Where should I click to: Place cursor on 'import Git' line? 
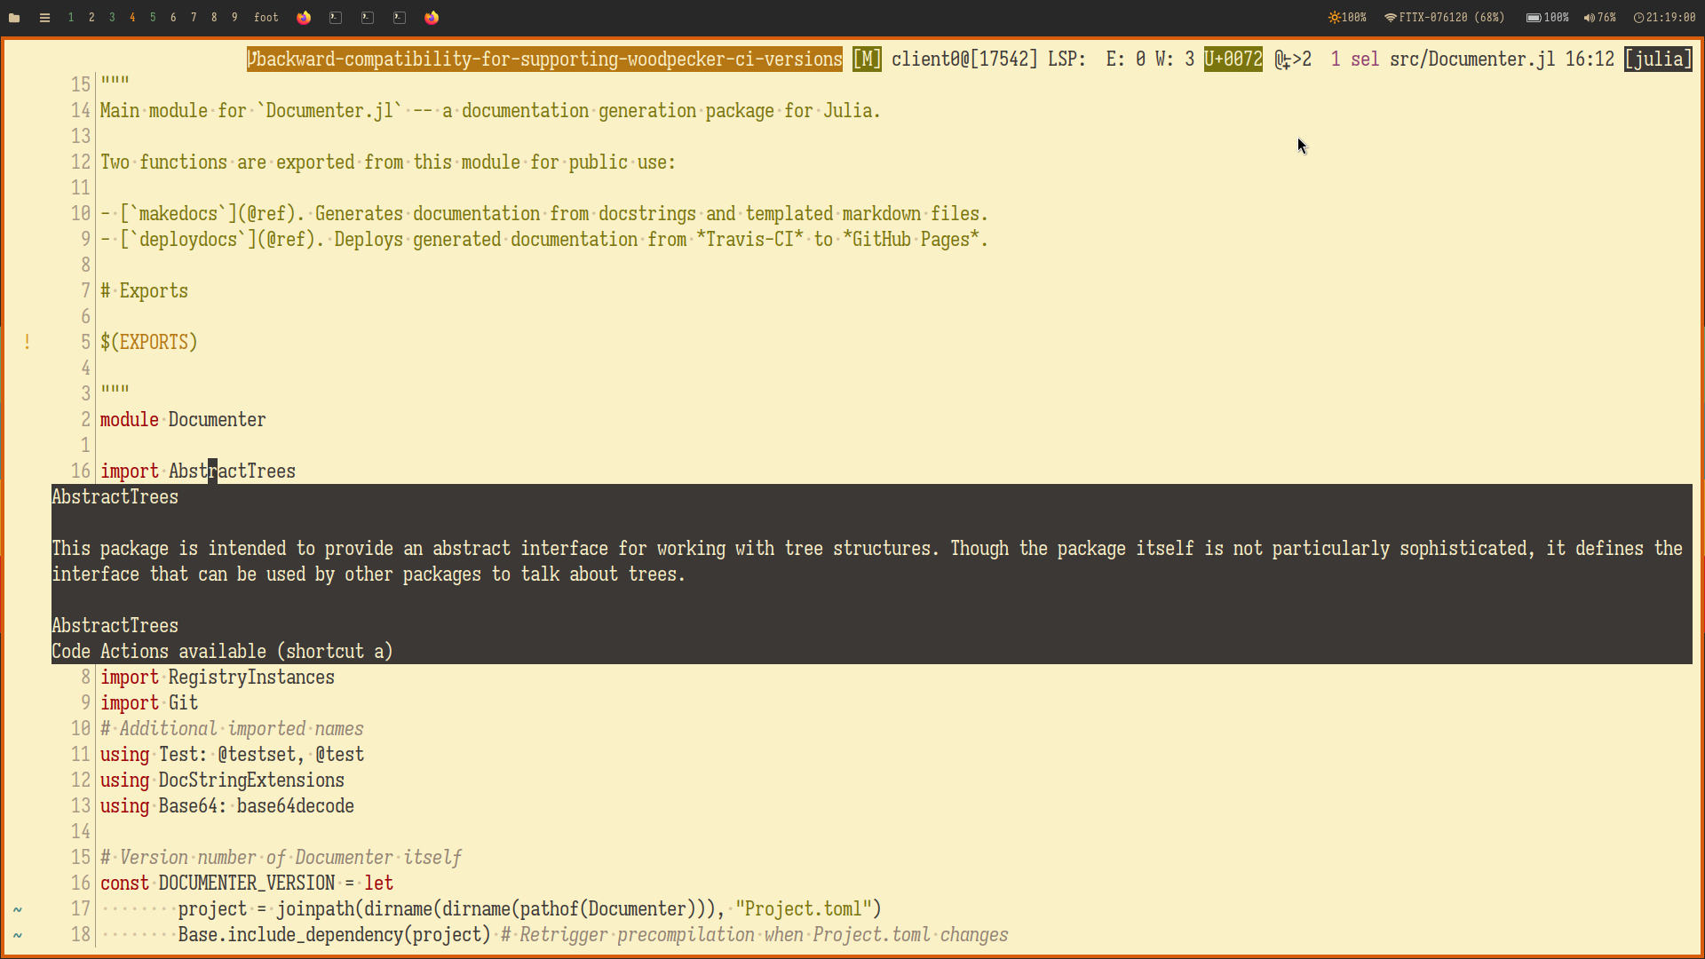(149, 703)
